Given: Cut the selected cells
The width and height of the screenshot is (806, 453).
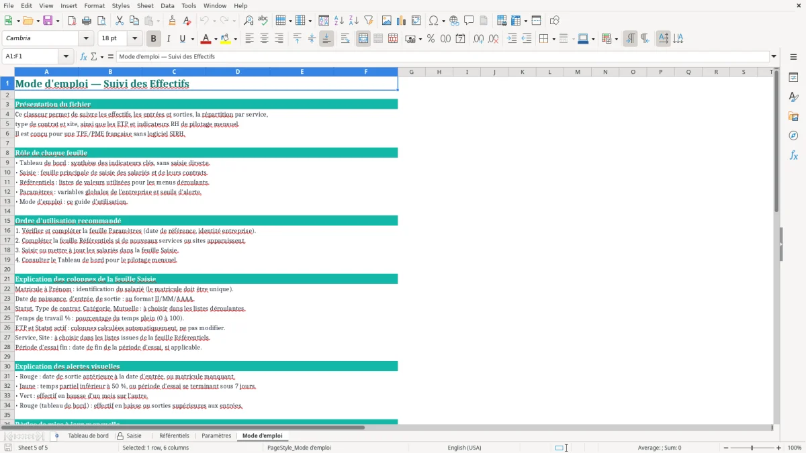Looking at the screenshot, I should point(119,21).
